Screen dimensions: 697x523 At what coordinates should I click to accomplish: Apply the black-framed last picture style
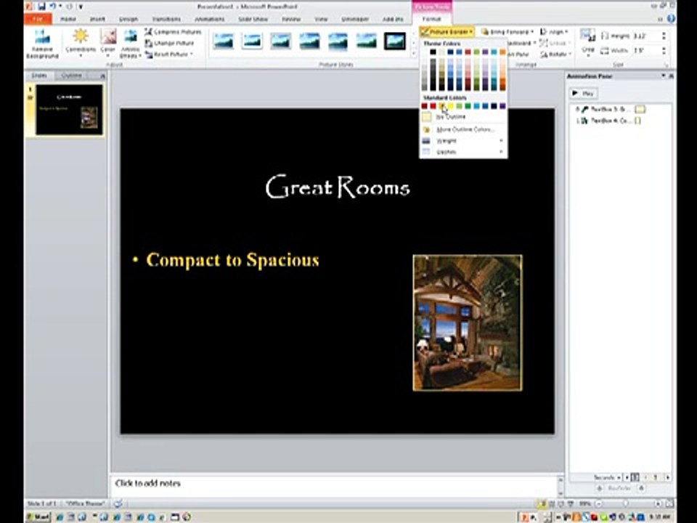395,41
